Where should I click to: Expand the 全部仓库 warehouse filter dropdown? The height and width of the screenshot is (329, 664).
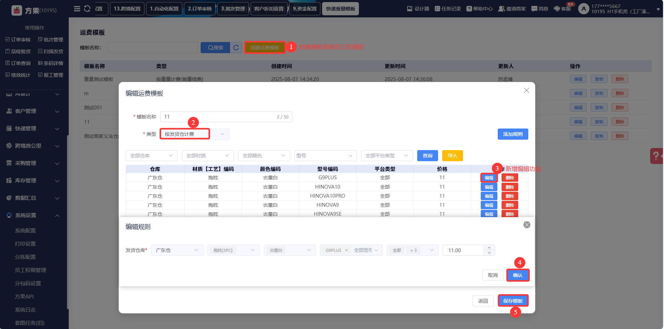[151, 156]
